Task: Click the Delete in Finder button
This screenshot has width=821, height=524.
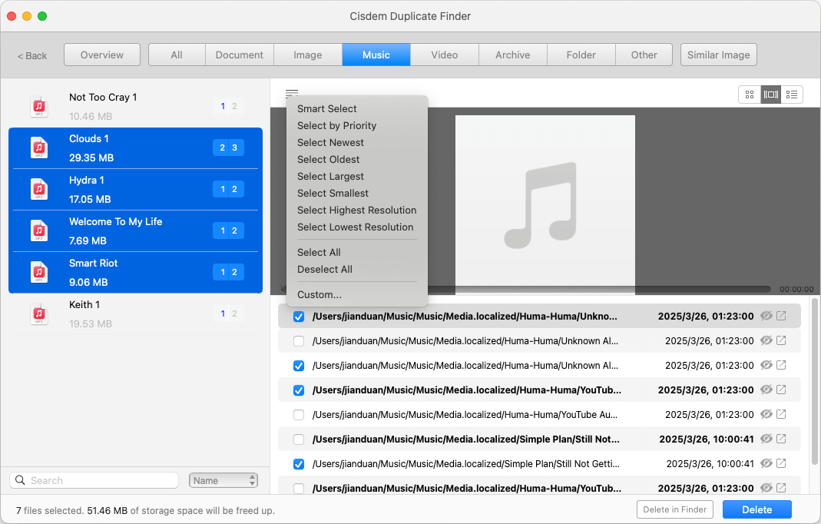Action: coord(674,509)
